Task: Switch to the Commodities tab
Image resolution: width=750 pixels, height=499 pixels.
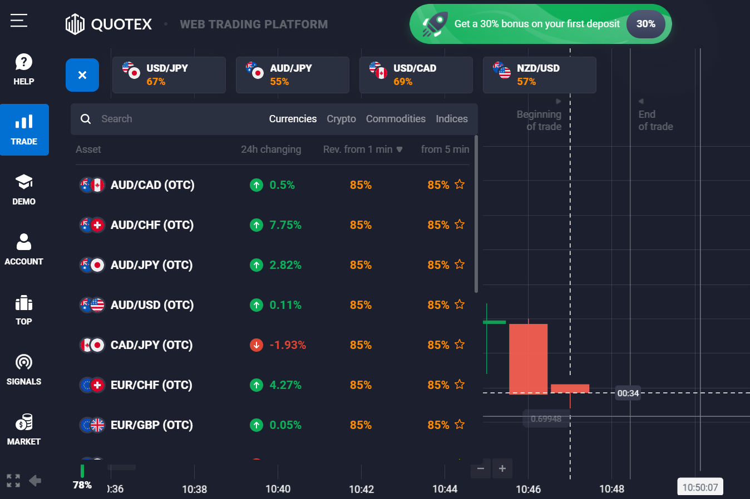Action: coord(396,118)
